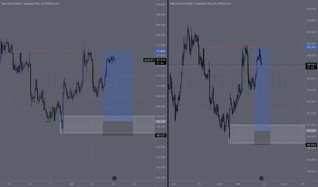
Task: Click date 20 on NZDJPY time axis
Action: [x=238, y=184]
